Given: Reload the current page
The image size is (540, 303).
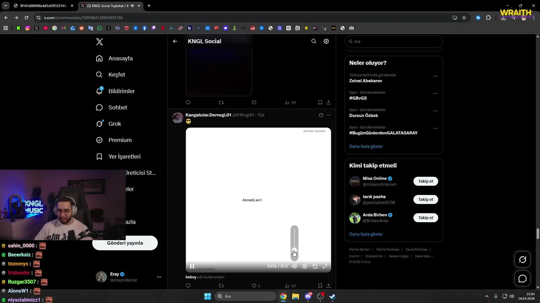Looking at the screenshot, I should [x=26, y=18].
